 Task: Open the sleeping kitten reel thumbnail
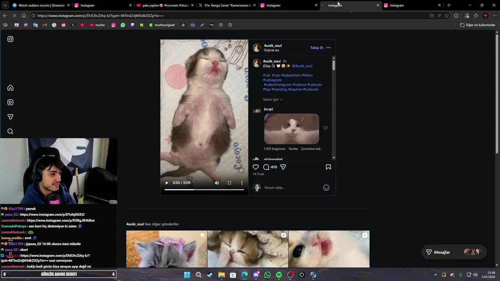coord(248,249)
